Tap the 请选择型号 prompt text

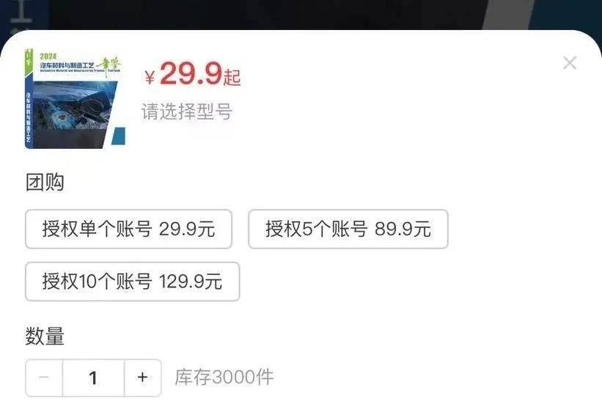point(187,111)
